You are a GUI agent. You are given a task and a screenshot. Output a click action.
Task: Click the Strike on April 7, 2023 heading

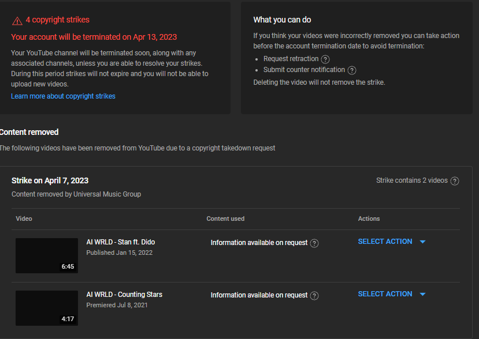pos(50,181)
